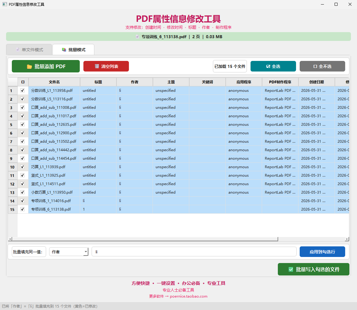357x310 pixels.
Task: Click "anonymous" application cell in row 13
Action: (244, 192)
